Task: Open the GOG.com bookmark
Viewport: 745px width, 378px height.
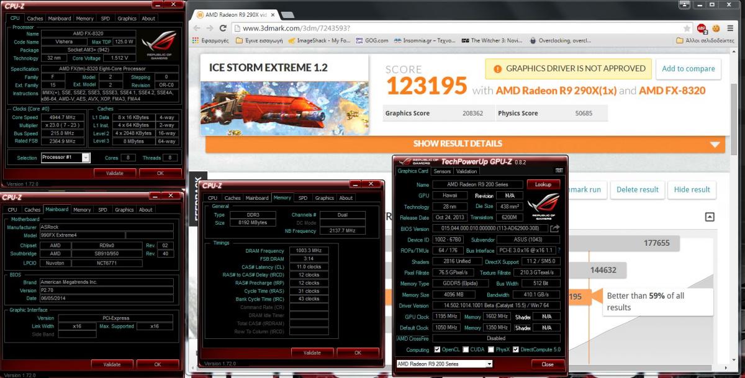Action: click(372, 40)
